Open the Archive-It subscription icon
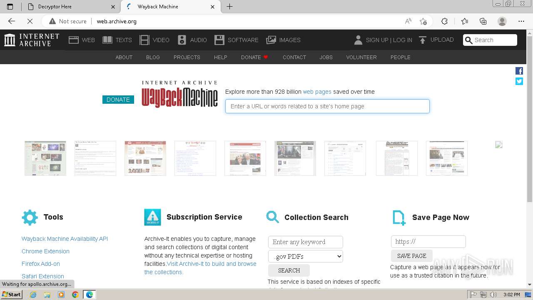 click(152, 217)
